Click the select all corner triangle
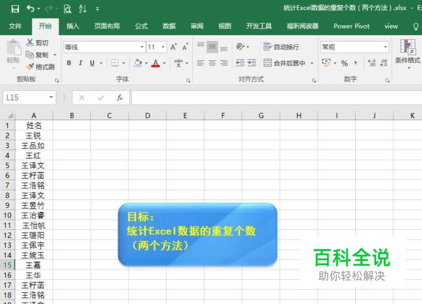Image resolution: width=422 pixels, height=304 pixels. click(x=10, y=116)
